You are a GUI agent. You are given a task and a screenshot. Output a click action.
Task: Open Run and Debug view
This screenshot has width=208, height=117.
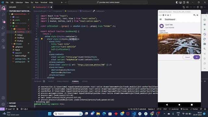pos(3,27)
